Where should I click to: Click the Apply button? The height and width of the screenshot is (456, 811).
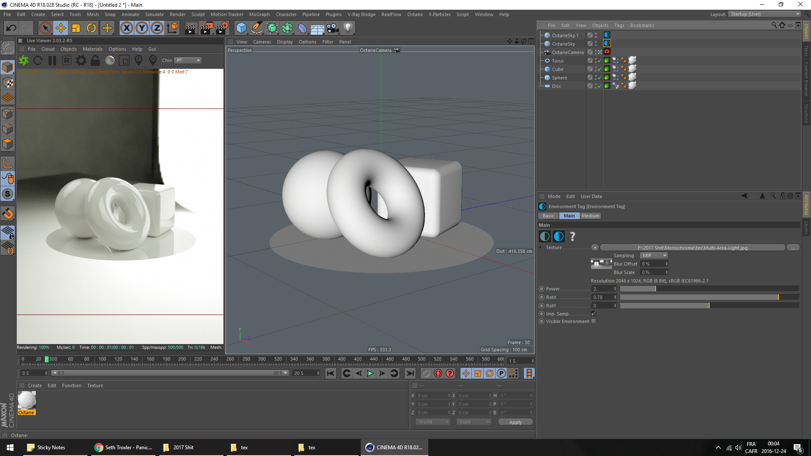point(515,422)
